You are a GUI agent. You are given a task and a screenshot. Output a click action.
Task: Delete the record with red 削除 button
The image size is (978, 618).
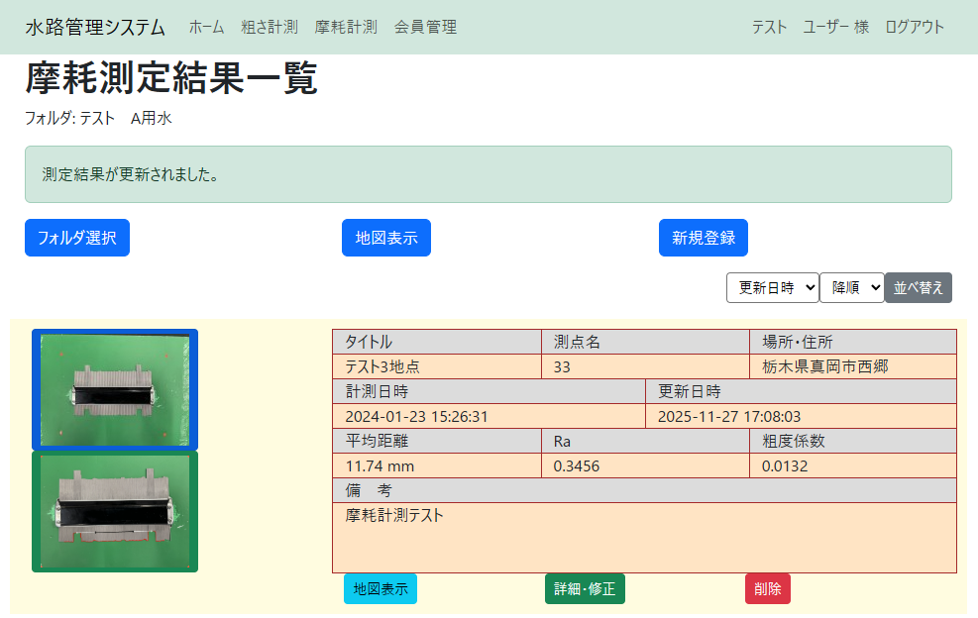pos(767,588)
